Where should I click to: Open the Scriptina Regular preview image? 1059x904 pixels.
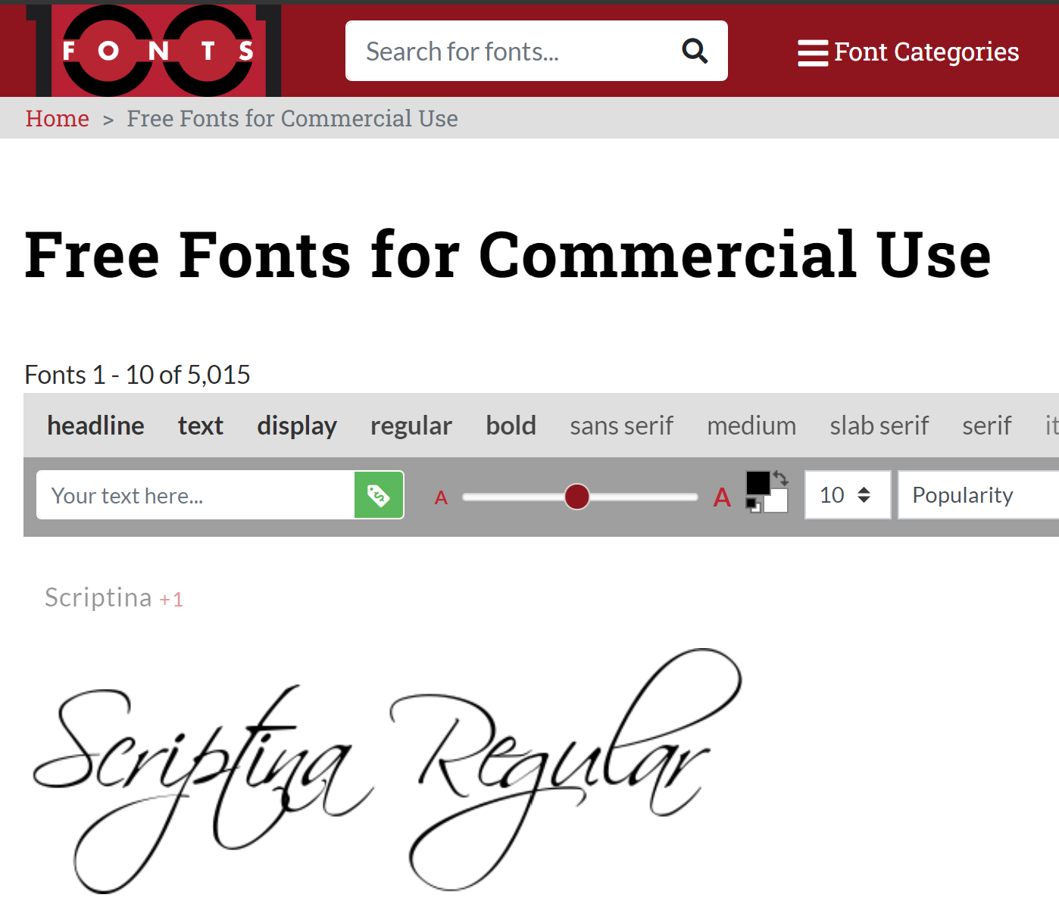(x=387, y=771)
